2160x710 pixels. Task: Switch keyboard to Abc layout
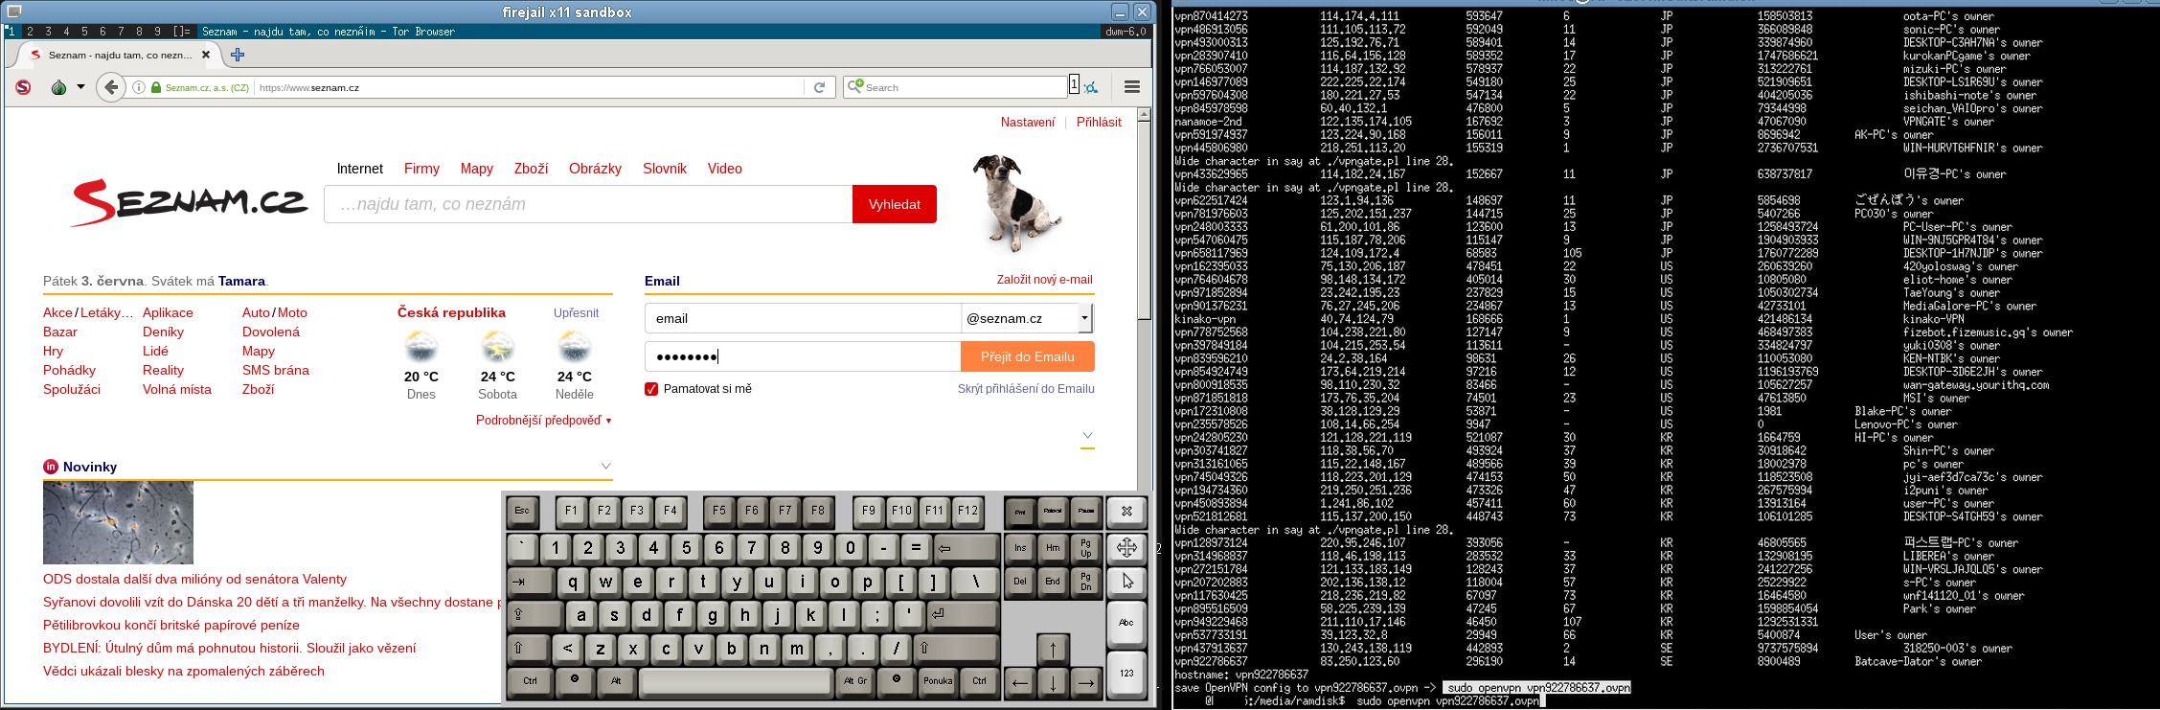(1127, 622)
